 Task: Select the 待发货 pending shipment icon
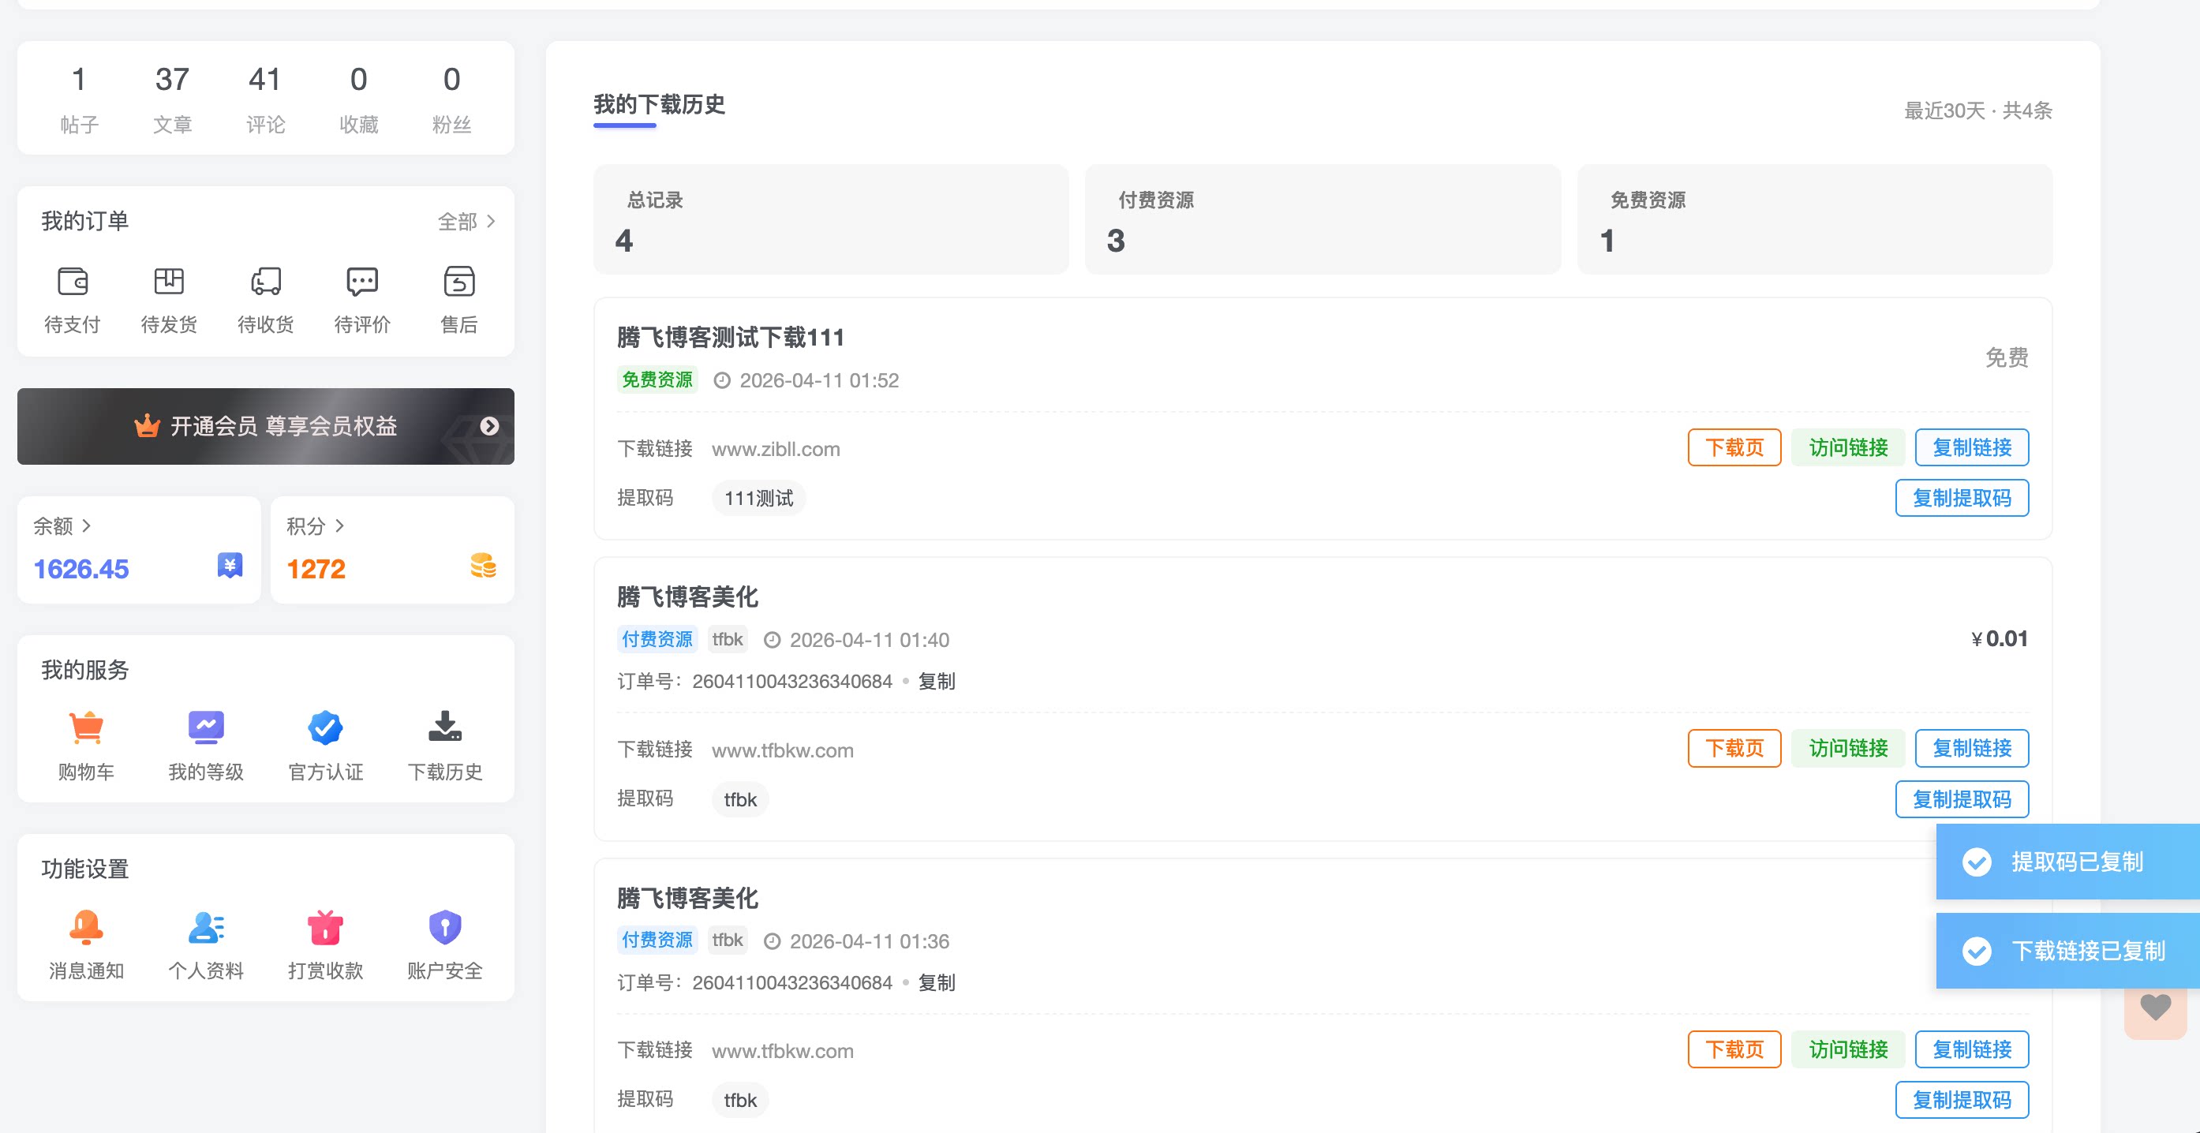pyautogui.click(x=169, y=282)
